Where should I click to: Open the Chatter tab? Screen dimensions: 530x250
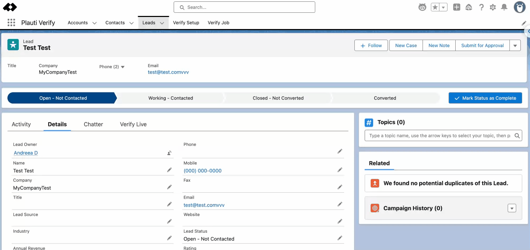(x=93, y=124)
